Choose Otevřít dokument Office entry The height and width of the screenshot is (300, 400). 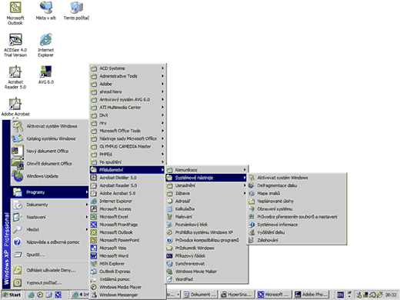click(49, 164)
